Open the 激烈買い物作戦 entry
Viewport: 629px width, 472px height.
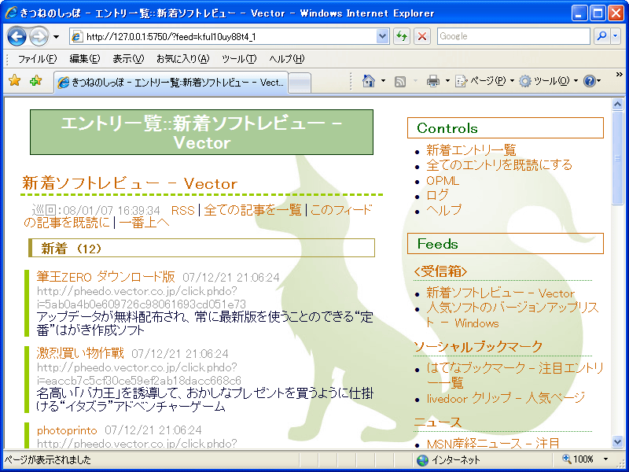click(x=80, y=353)
